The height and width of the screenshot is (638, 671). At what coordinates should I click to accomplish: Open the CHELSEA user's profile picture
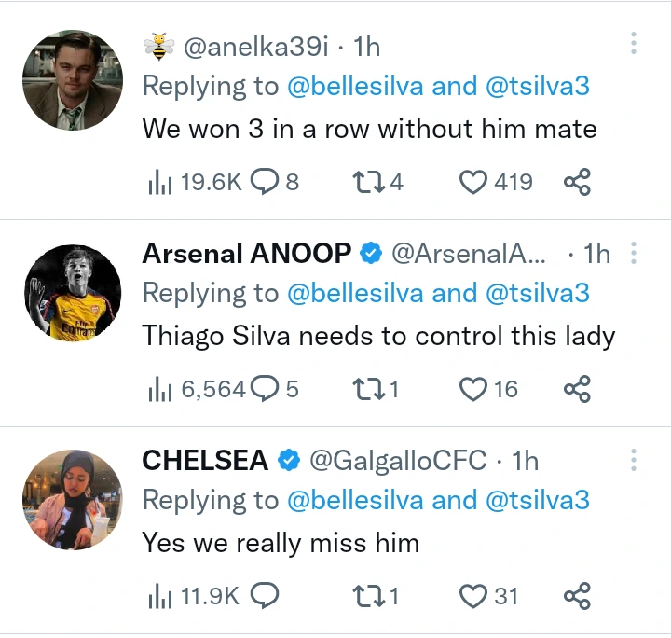(x=73, y=499)
